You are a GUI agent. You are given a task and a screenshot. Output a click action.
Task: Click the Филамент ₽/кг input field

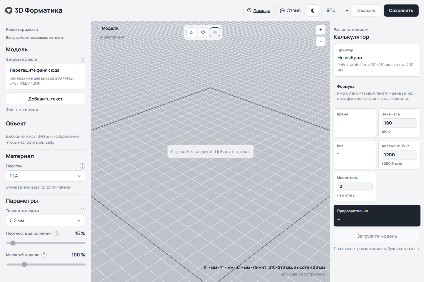click(399, 155)
